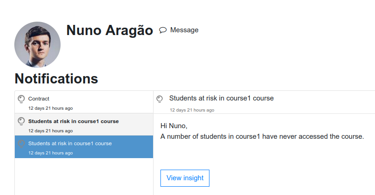Click the lightbulb icon on Contract notification

coord(21,99)
